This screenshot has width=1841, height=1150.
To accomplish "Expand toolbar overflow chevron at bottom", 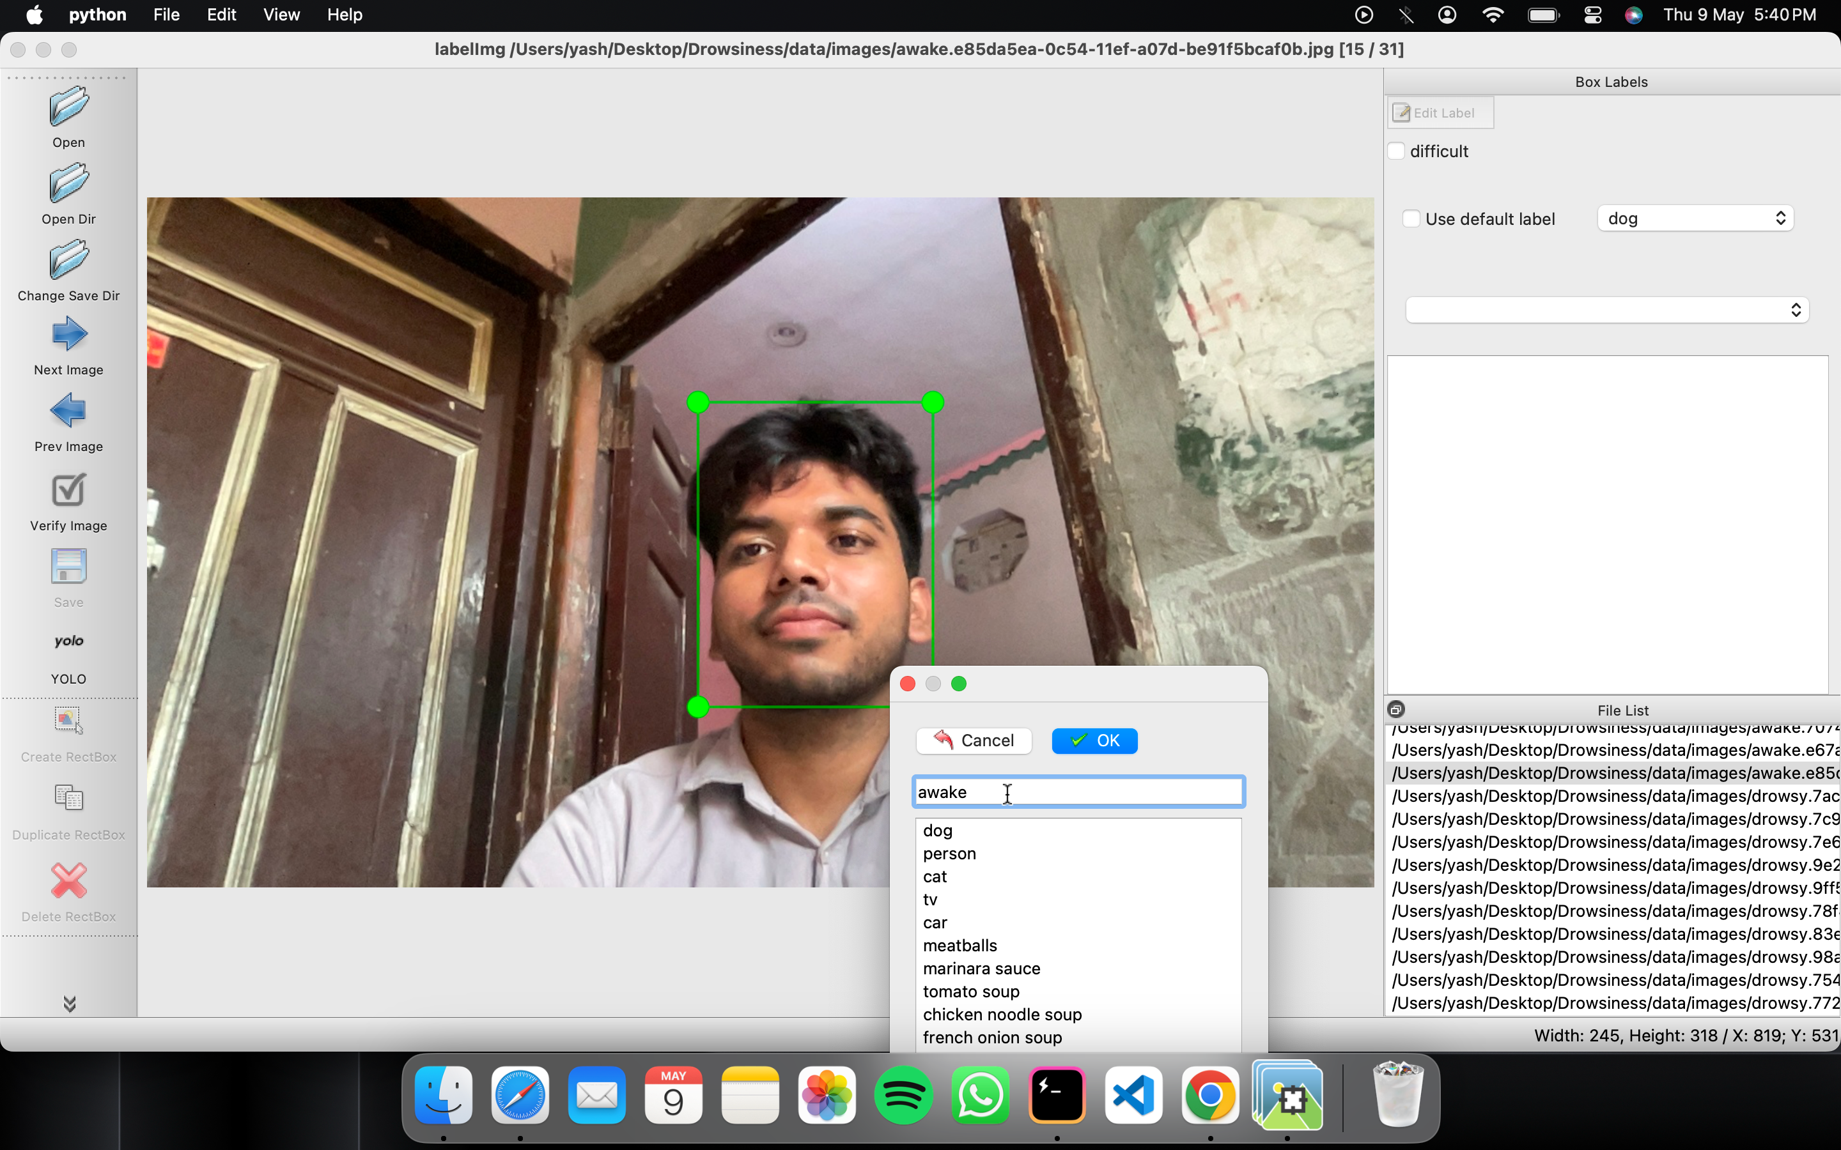I will tap(69, 1004).
